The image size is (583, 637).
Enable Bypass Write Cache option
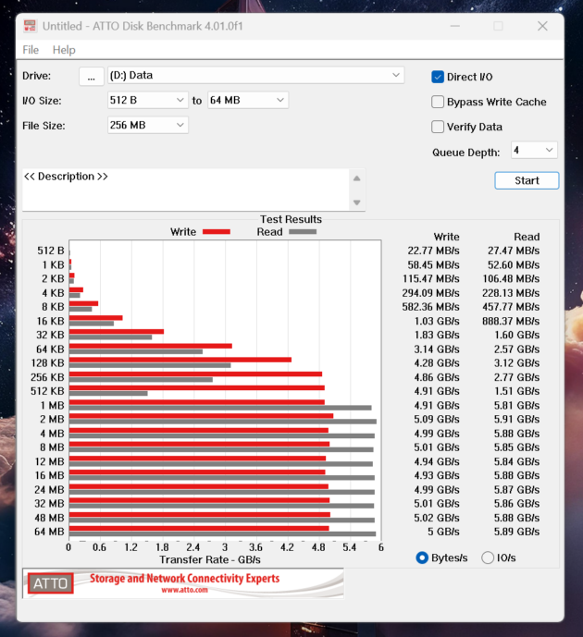point(439,102)
